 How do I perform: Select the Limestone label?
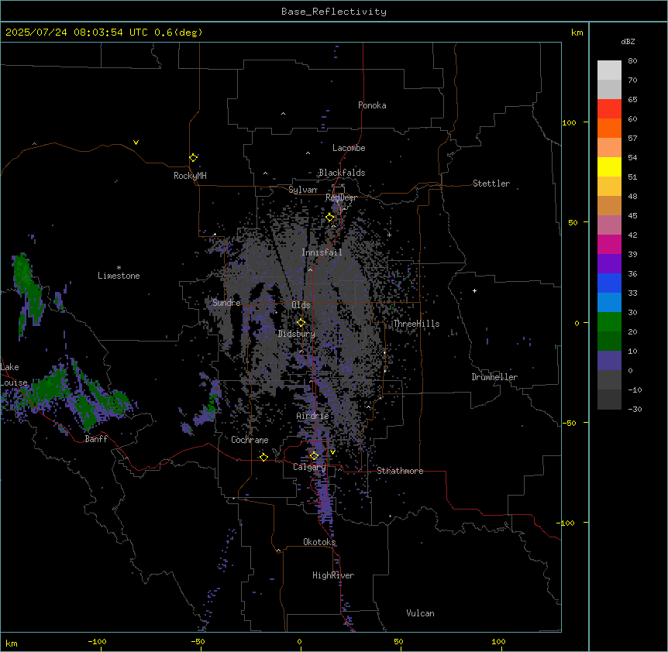click(119, 276)
